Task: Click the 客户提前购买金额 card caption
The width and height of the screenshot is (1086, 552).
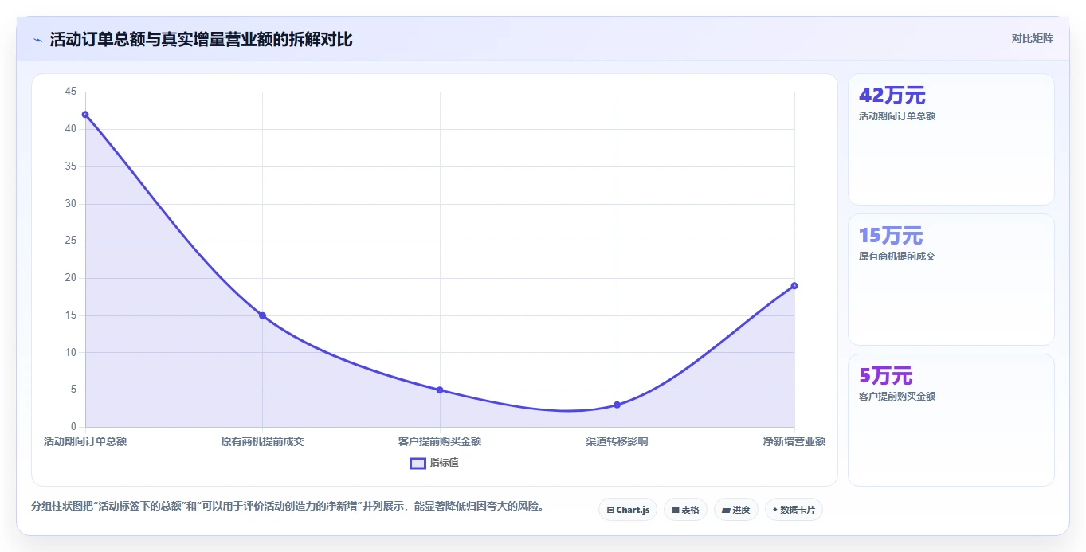Action: tap(897, 397)
